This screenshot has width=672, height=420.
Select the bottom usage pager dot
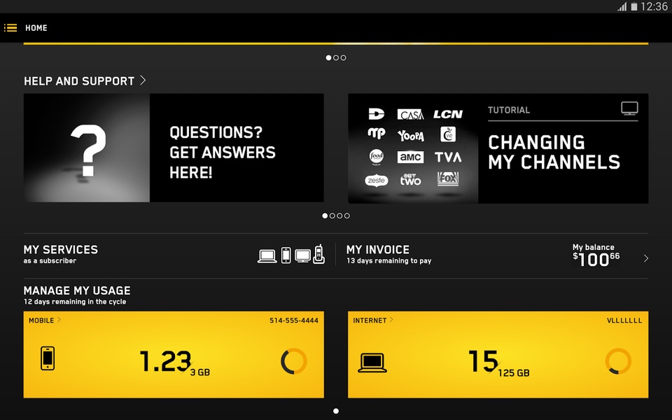click(x=336, y=411)
